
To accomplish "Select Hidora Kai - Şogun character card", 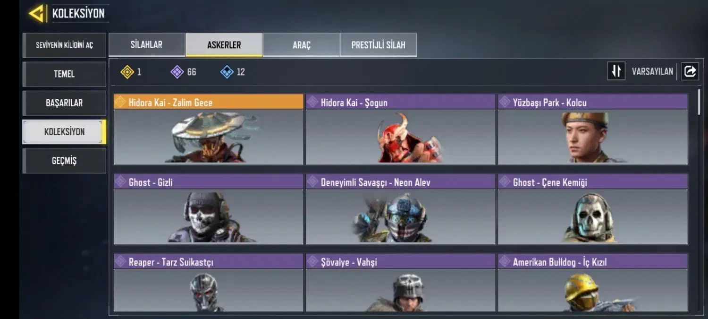I will click(400, 129).
